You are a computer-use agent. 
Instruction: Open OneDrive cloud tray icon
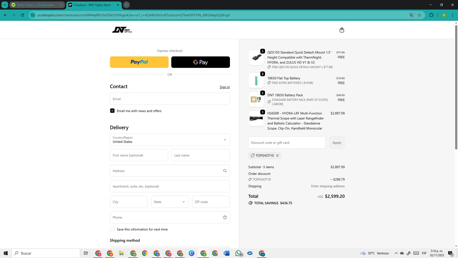(402, 253)
